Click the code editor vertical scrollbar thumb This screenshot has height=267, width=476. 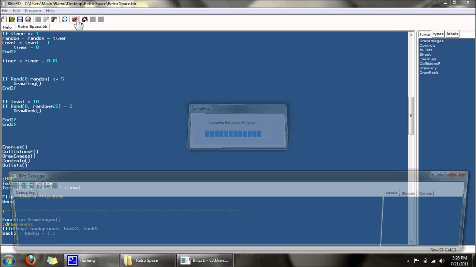coord(411,116)
